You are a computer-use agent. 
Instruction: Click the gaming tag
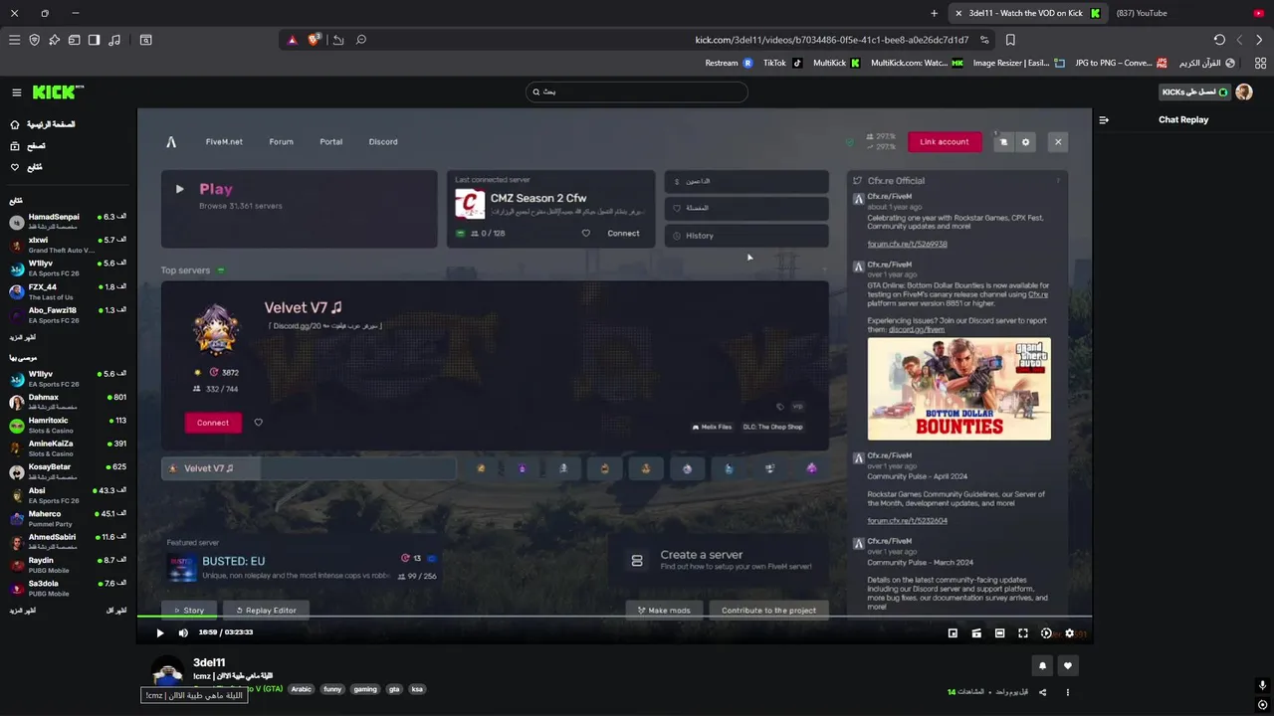point(365,688)
